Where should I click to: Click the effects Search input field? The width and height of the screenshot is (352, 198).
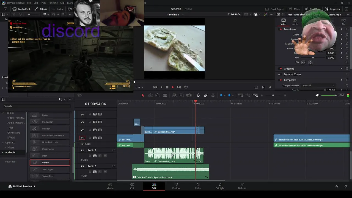(37, 106)
